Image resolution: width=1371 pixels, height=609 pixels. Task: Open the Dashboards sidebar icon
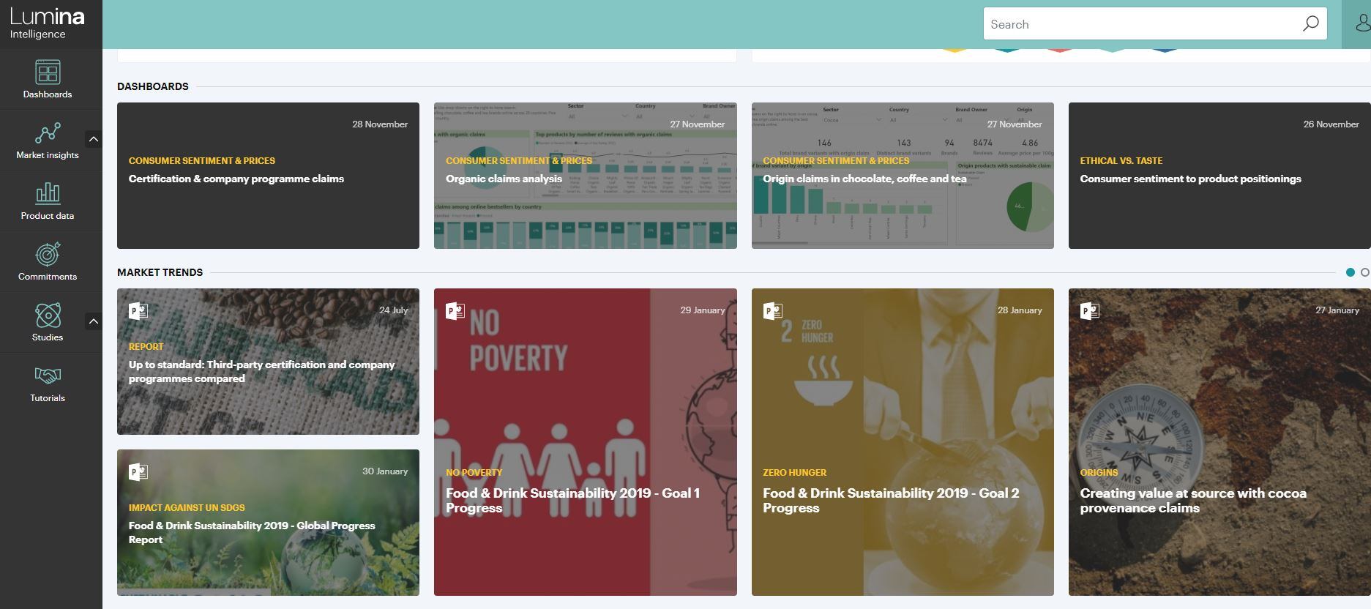tap(48, 72)
